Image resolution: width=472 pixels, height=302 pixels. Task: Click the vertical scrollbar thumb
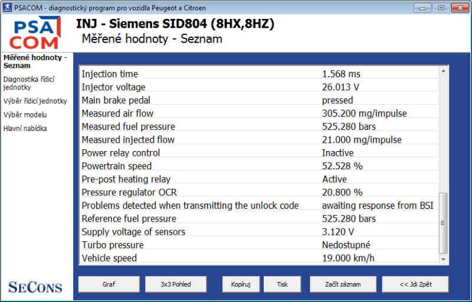pyautogui.click(x=444, y=221)
